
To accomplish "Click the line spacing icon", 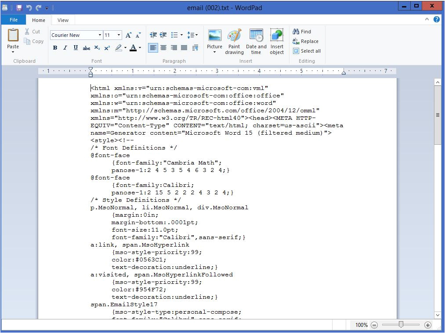I will 191,35.
